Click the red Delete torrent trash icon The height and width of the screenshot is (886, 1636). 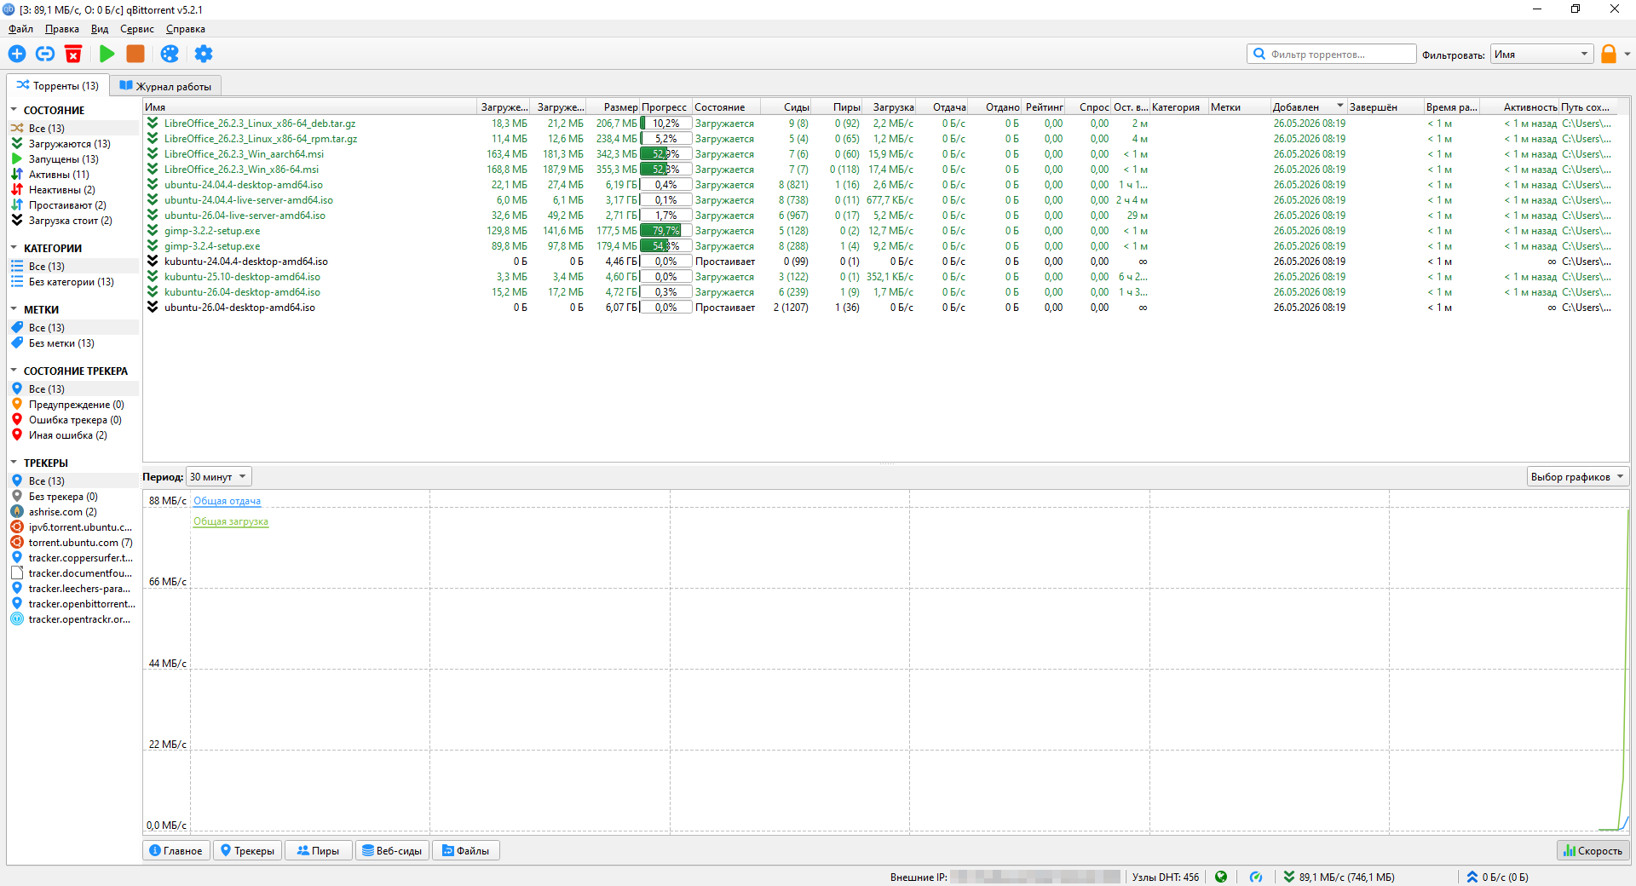click(x=73, y=54)
